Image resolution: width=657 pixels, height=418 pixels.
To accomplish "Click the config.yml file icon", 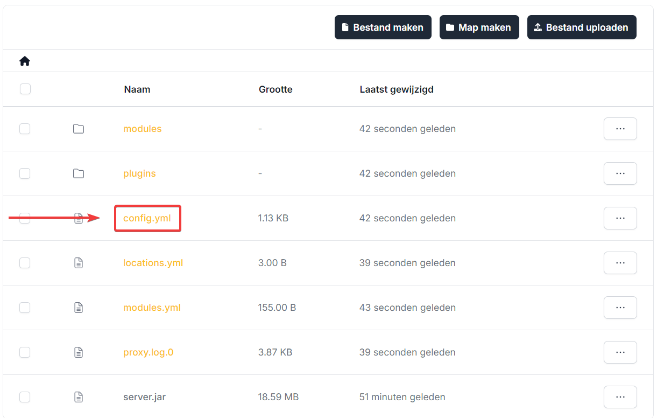I will click(79, 218).
